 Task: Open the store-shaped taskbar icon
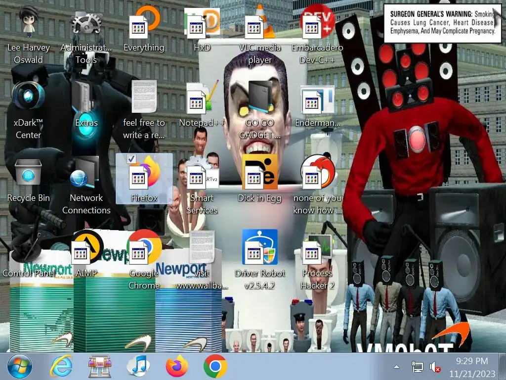click(100, 367)
